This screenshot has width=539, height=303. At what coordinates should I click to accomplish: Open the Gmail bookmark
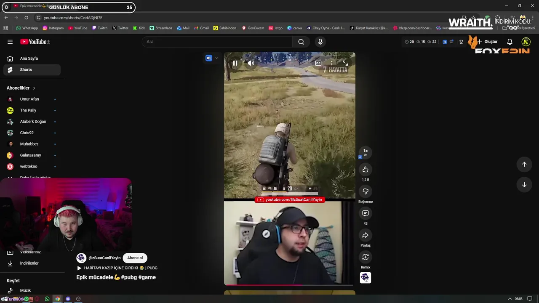[201, 28]
